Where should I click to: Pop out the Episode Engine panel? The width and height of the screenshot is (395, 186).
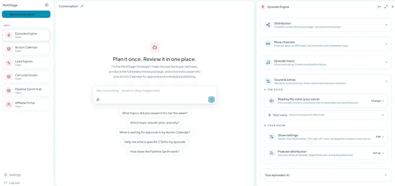tap(379, 7)
